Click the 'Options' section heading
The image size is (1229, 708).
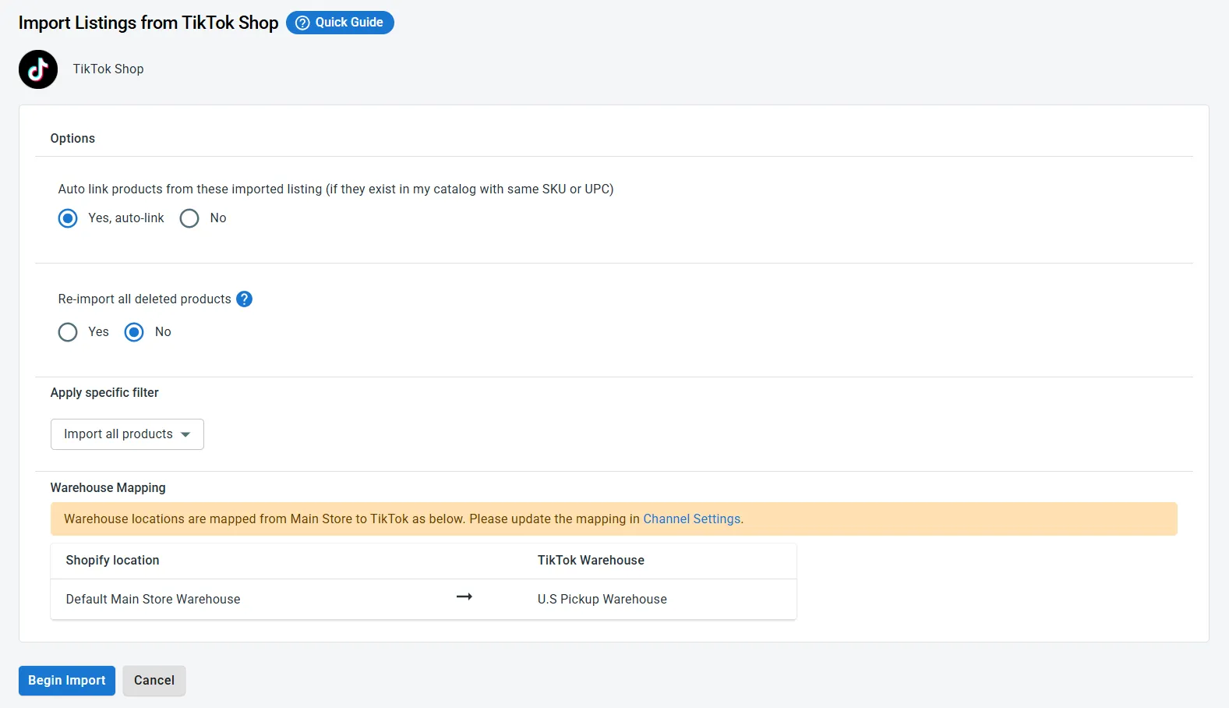click(x=72, y=139)
